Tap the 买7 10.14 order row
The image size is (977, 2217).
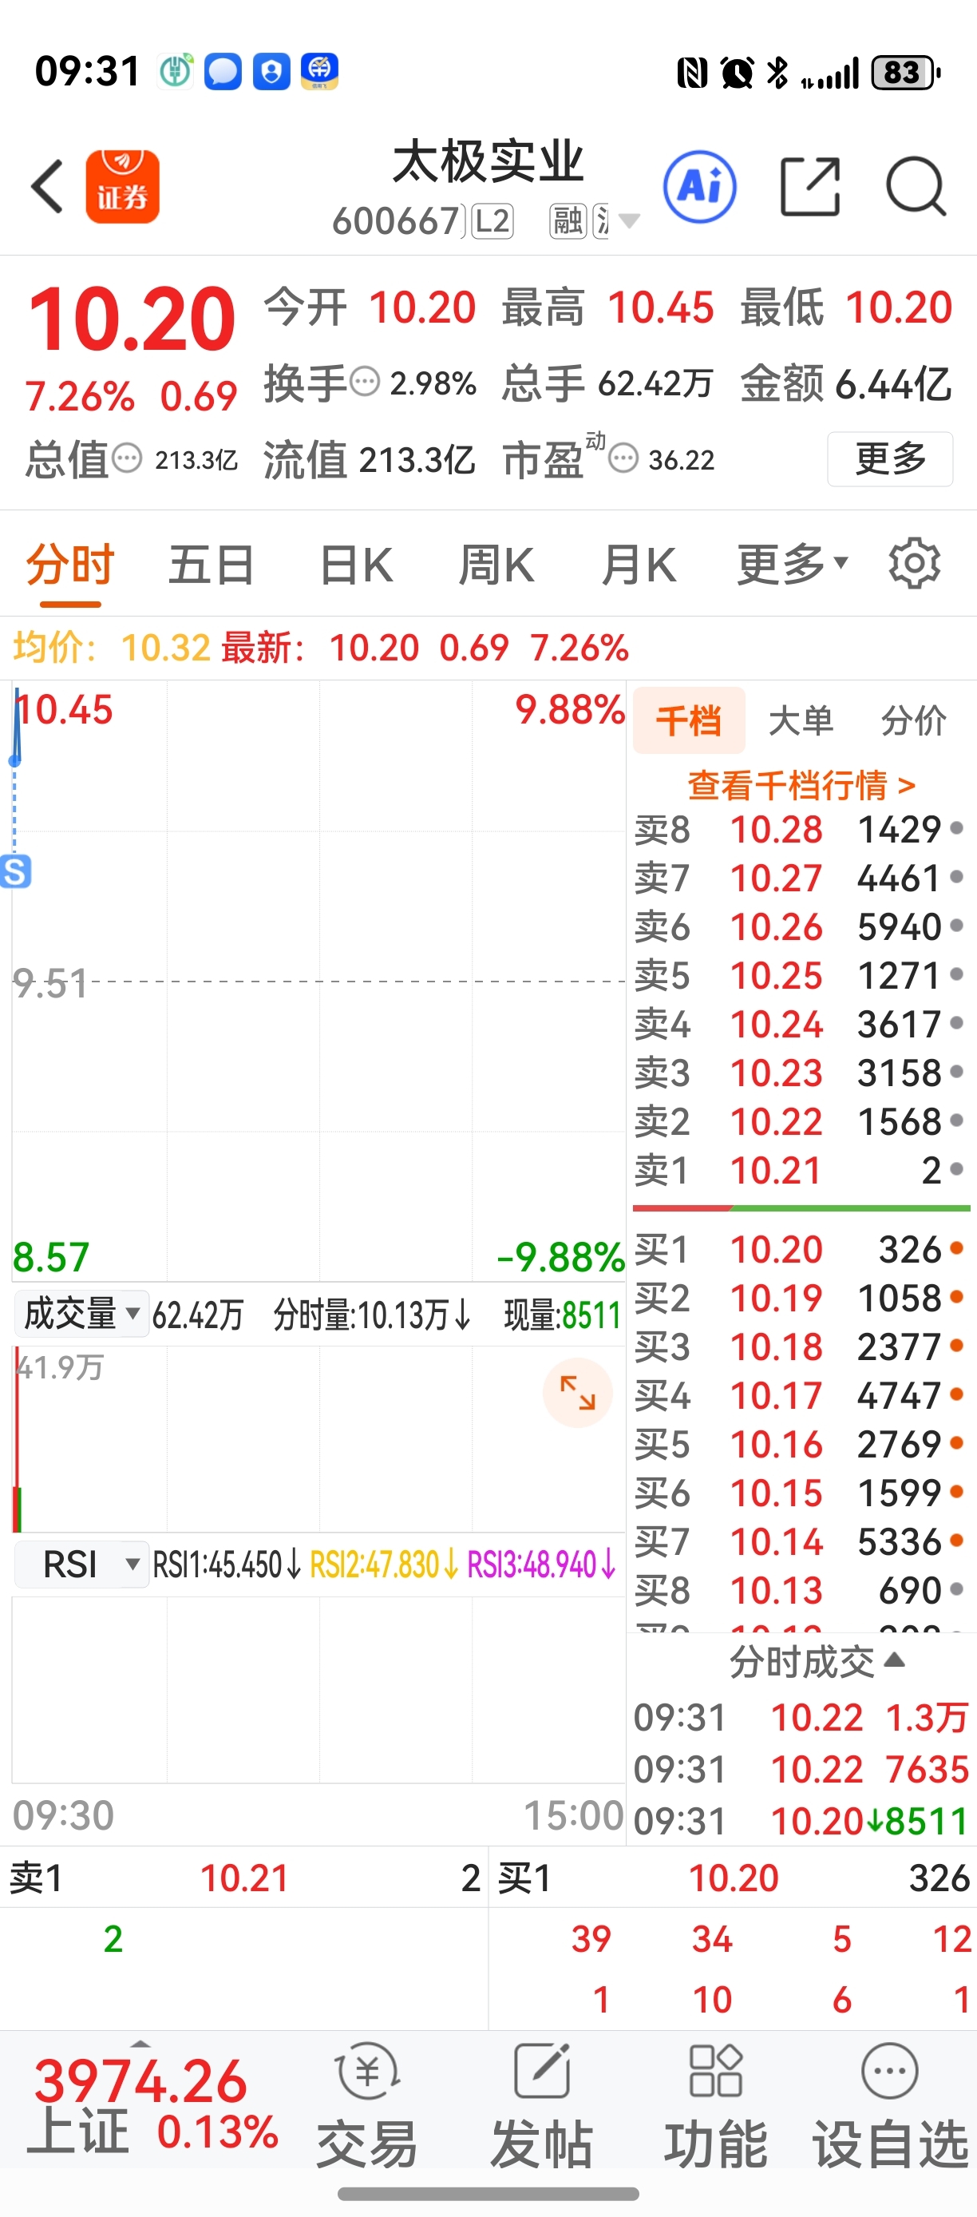(801, 1541)
